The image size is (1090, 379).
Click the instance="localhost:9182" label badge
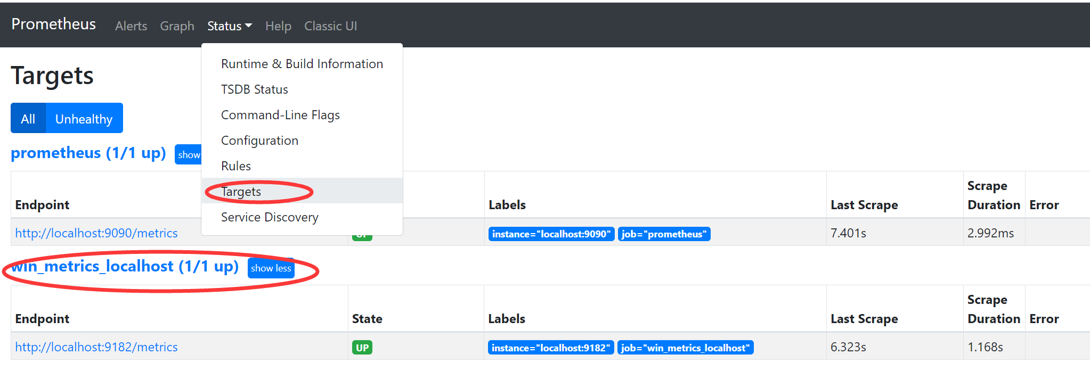[551, 348]
